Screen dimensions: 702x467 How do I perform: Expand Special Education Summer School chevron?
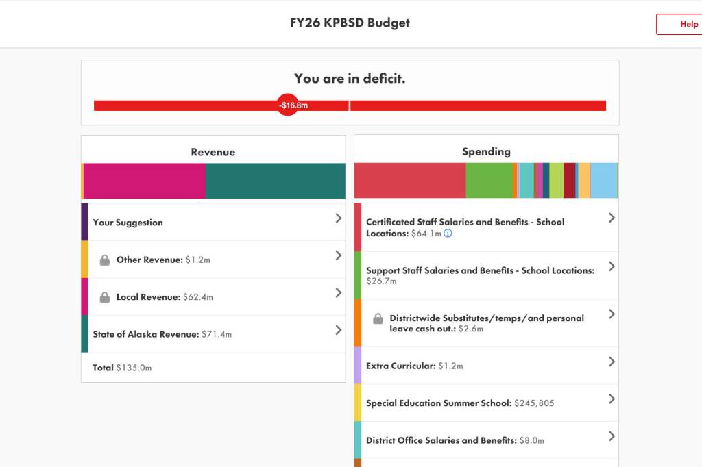(x=612, y=399)
